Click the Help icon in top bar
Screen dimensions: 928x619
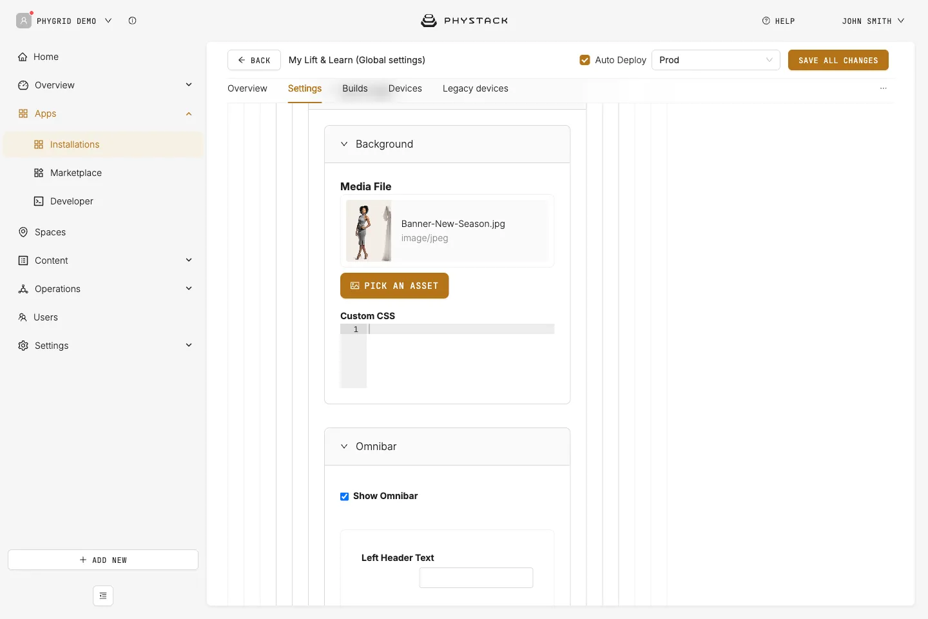point(766,21)
